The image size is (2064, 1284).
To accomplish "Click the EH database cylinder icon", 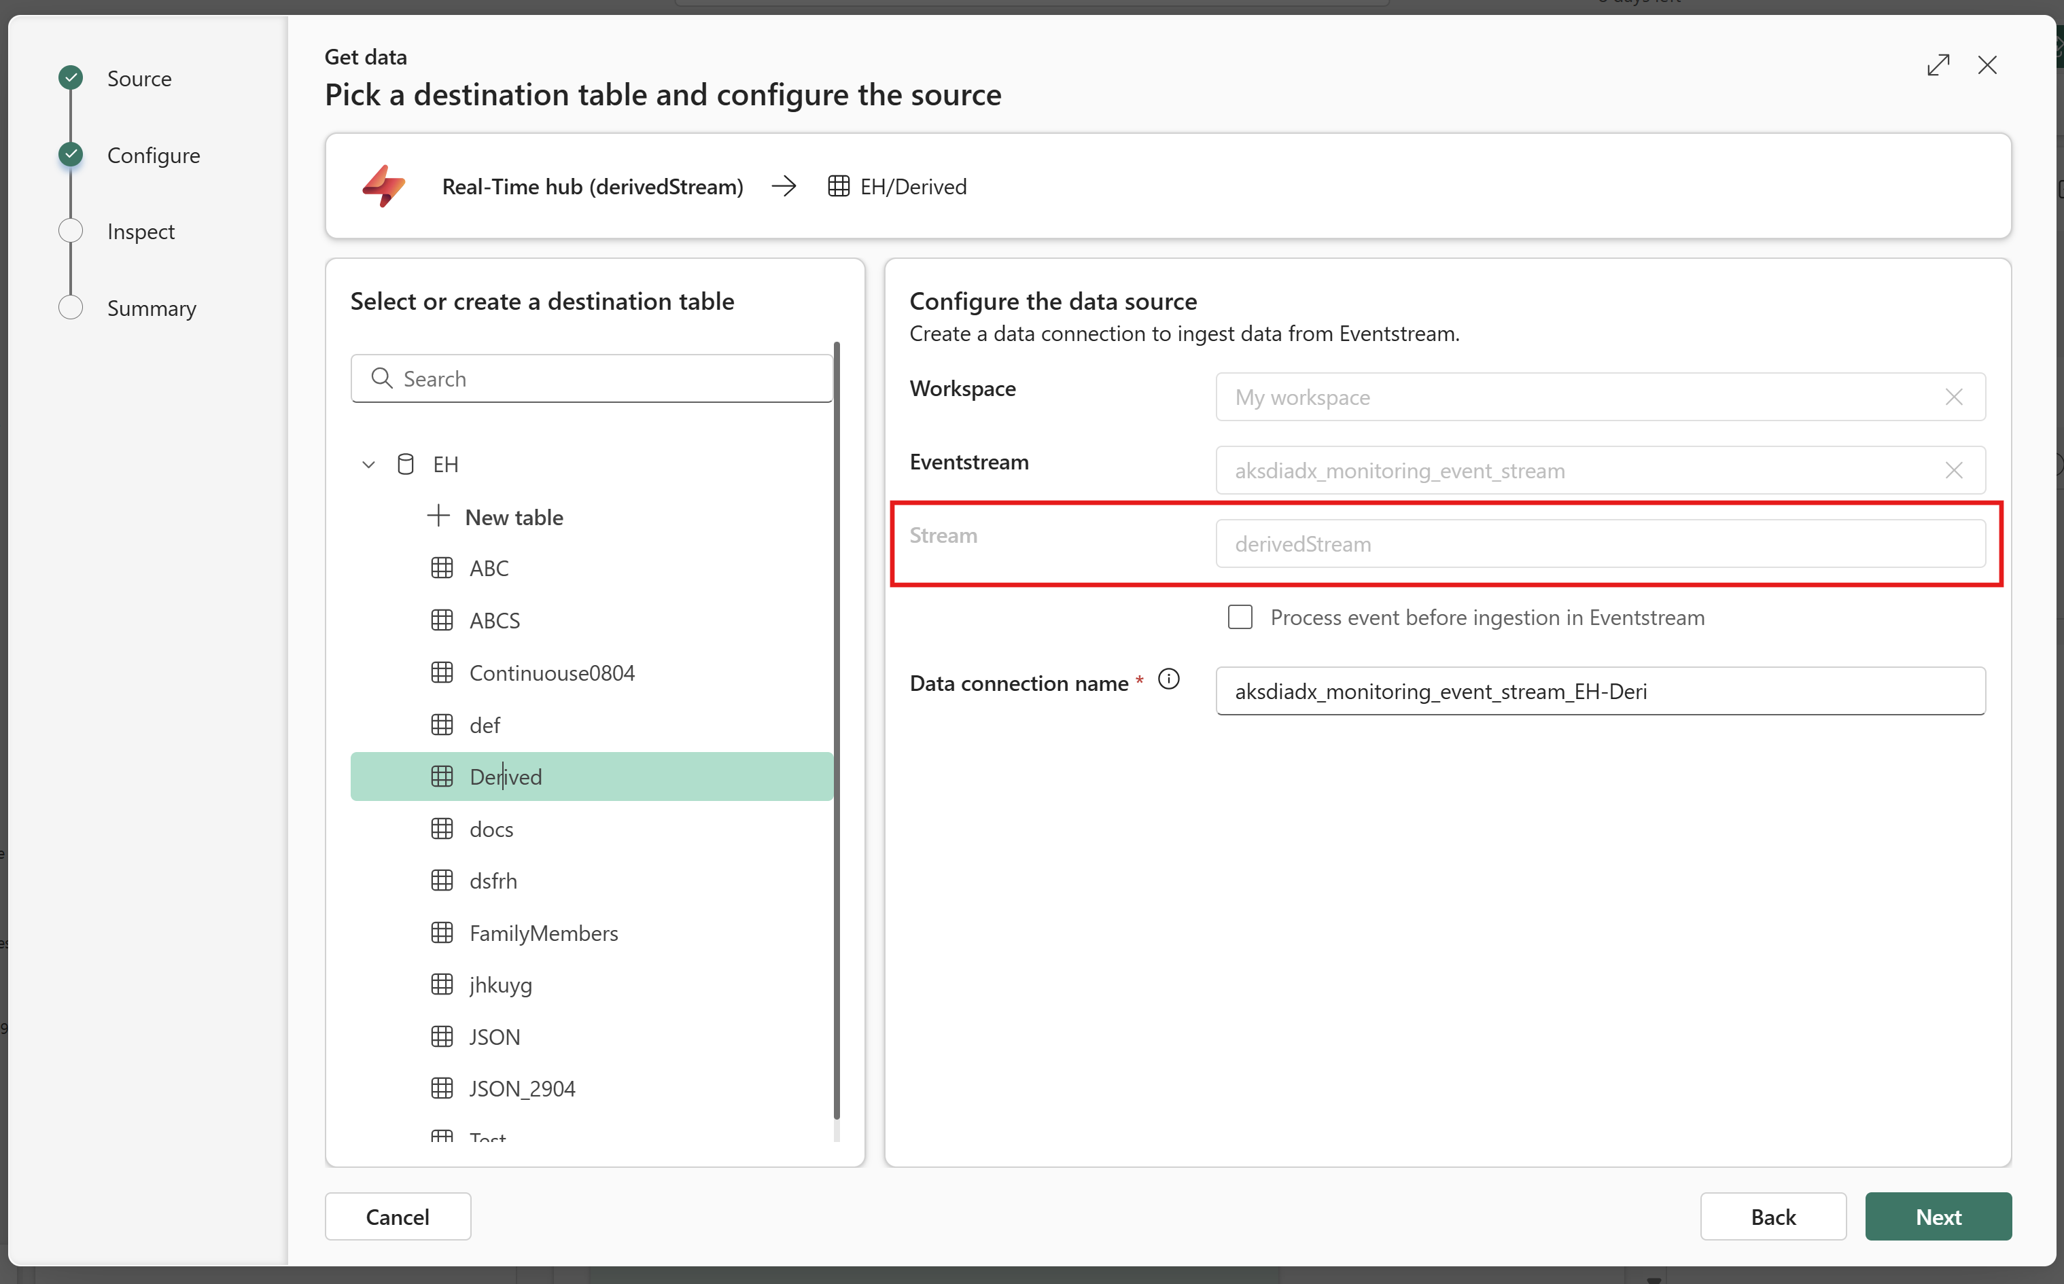I will click(406, 465).
